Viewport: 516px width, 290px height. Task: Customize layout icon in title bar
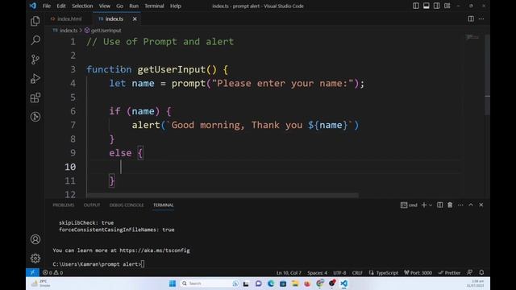coord(447,6)
